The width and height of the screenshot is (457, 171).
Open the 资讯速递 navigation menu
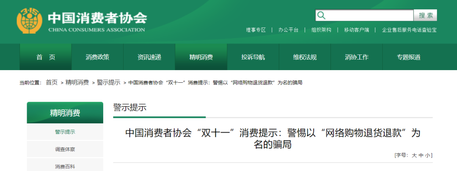click(x=149, y=57)
